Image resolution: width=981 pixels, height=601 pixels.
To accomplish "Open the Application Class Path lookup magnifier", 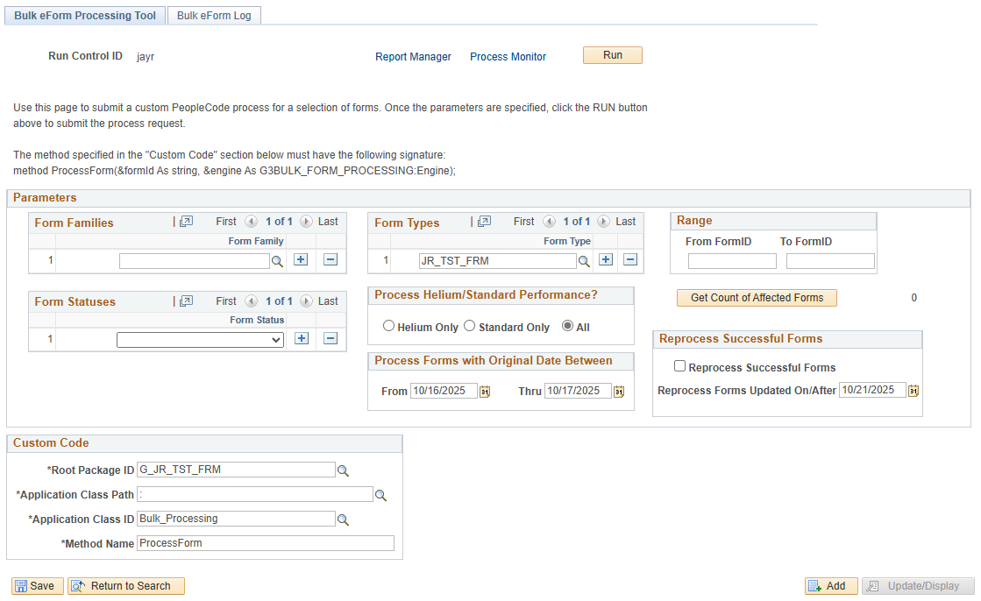I will (380, 494).
